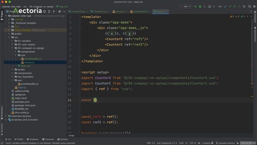Rollback changes with the undo arrow icon
This screenshot has width=257, height=145.
(244, 6)
